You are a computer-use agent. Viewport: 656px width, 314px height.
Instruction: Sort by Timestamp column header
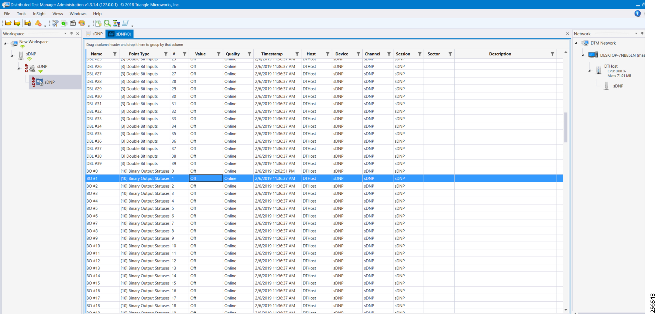(x=272, y=54)
